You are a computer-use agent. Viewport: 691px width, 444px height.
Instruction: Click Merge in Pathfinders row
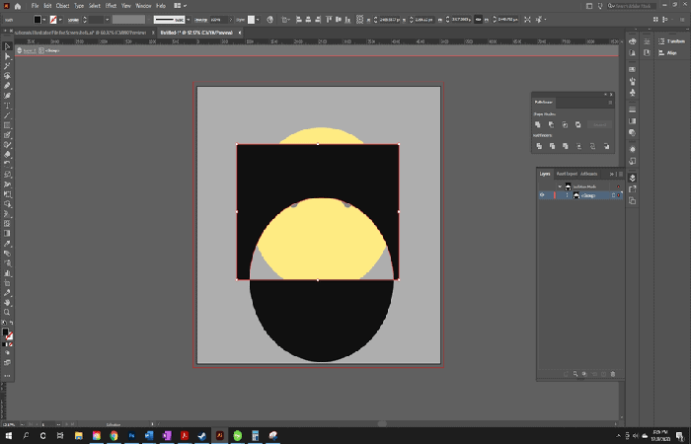tap(566, 146)
